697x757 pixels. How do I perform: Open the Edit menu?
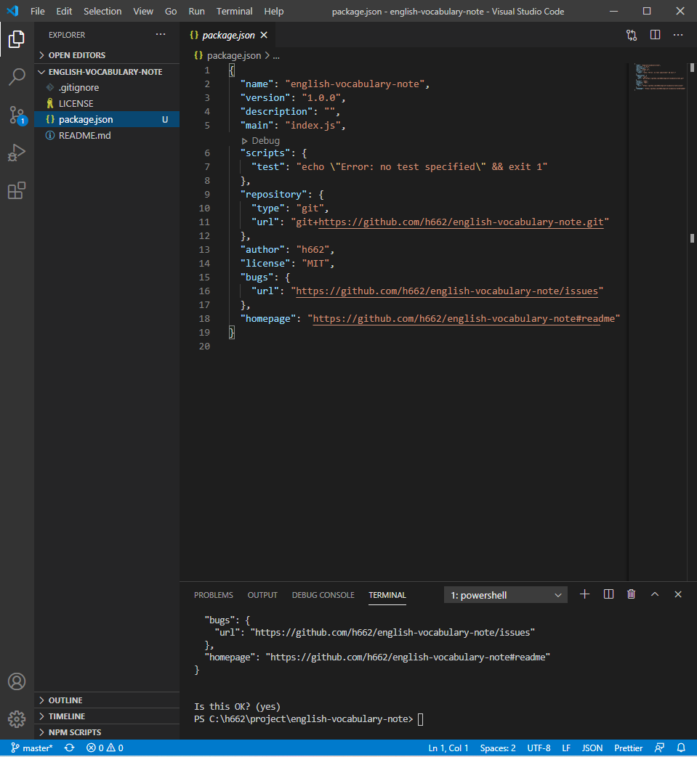click(x=64, y=11)
